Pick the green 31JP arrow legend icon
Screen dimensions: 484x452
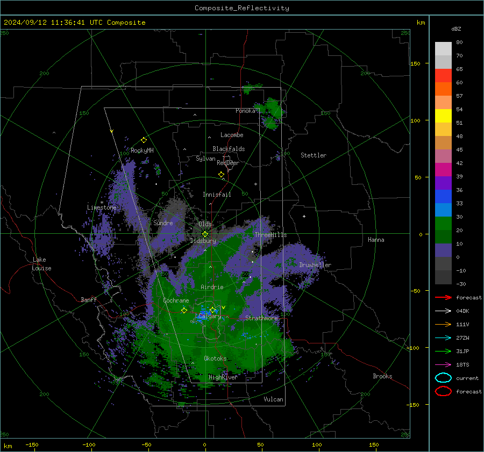click(x=443, y=351)
